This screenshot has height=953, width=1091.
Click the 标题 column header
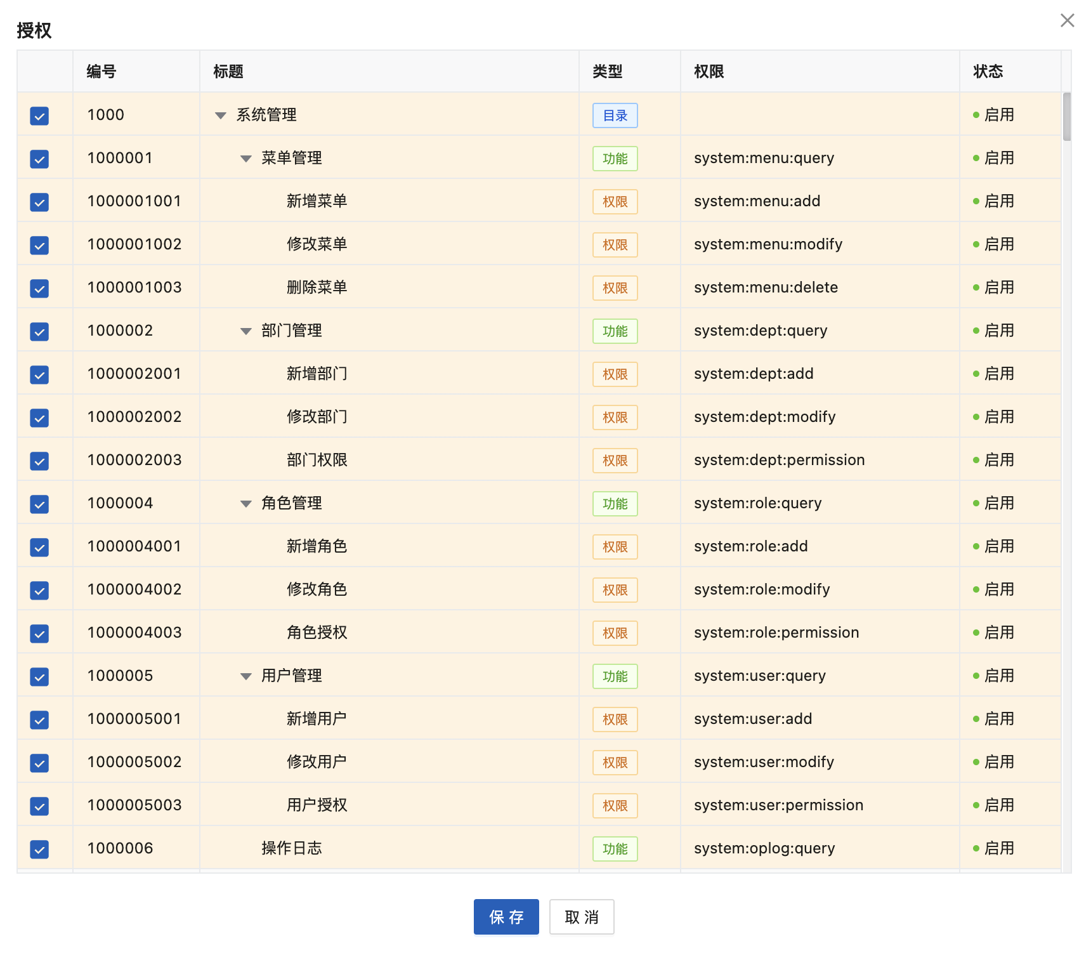pos(228,72)
